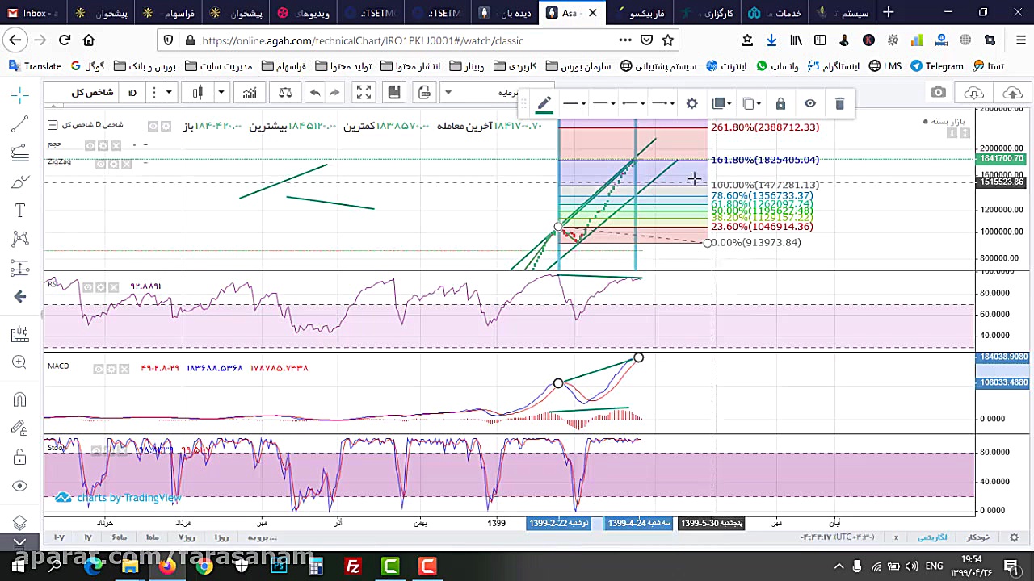1034x581 pixels.
Task: Delete the selected drawing with trash icon
Action: click(839, 103)
